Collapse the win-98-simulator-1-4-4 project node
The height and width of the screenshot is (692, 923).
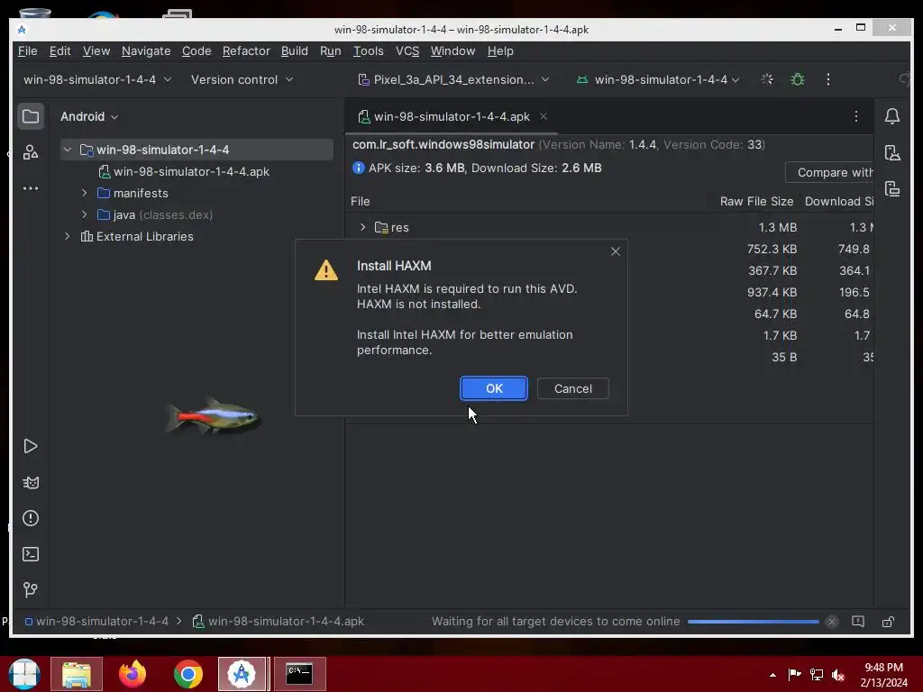pyautogui.click(x=68, y=150)
